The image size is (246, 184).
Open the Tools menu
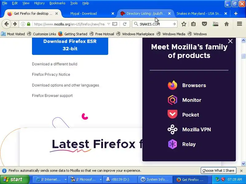(x=74, y=3)
